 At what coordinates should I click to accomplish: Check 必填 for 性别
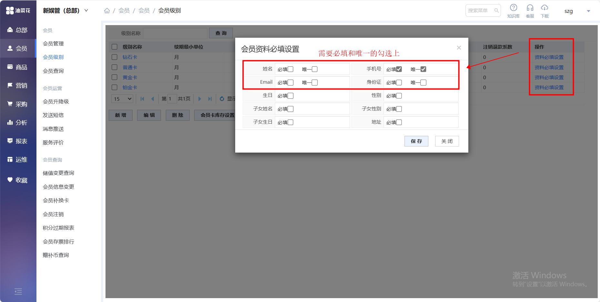pyautogui.click(x=399, y=96)
